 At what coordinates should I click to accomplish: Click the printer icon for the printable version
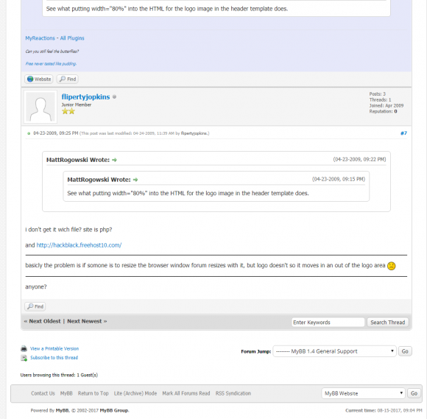tap(24, 348)
